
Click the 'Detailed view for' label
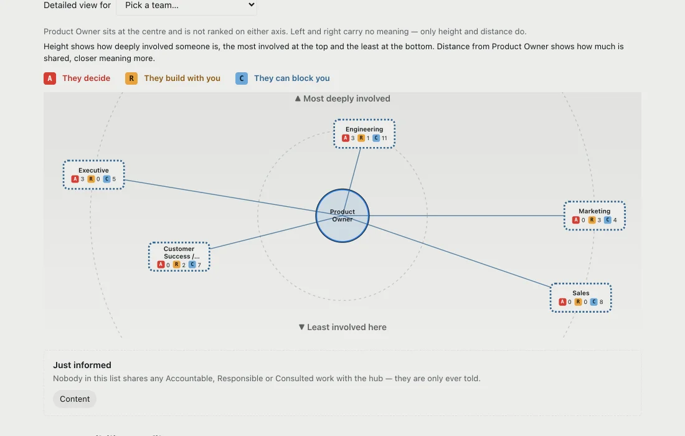(x=77, y=5)
